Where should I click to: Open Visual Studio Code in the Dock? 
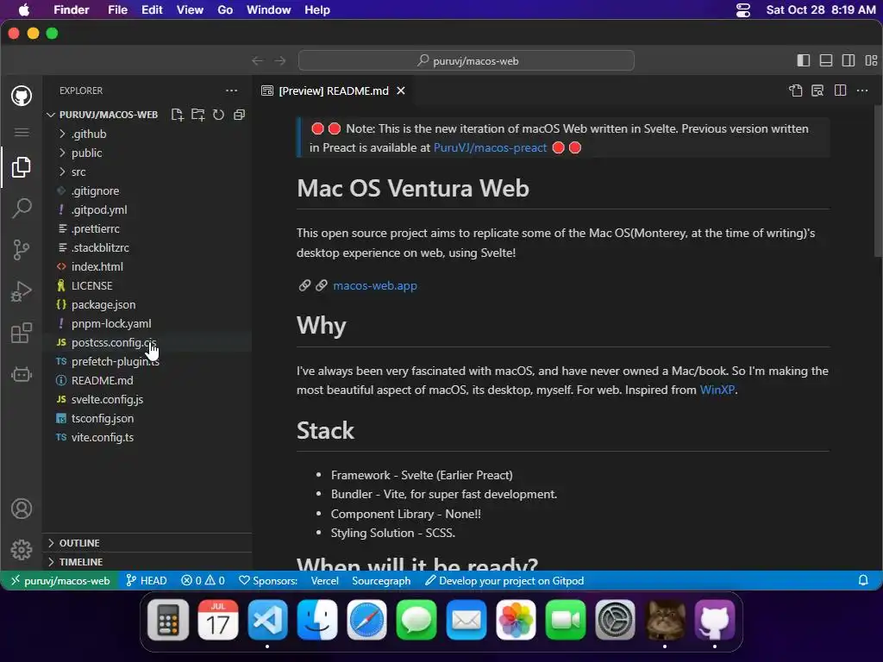tap(267, 621)
